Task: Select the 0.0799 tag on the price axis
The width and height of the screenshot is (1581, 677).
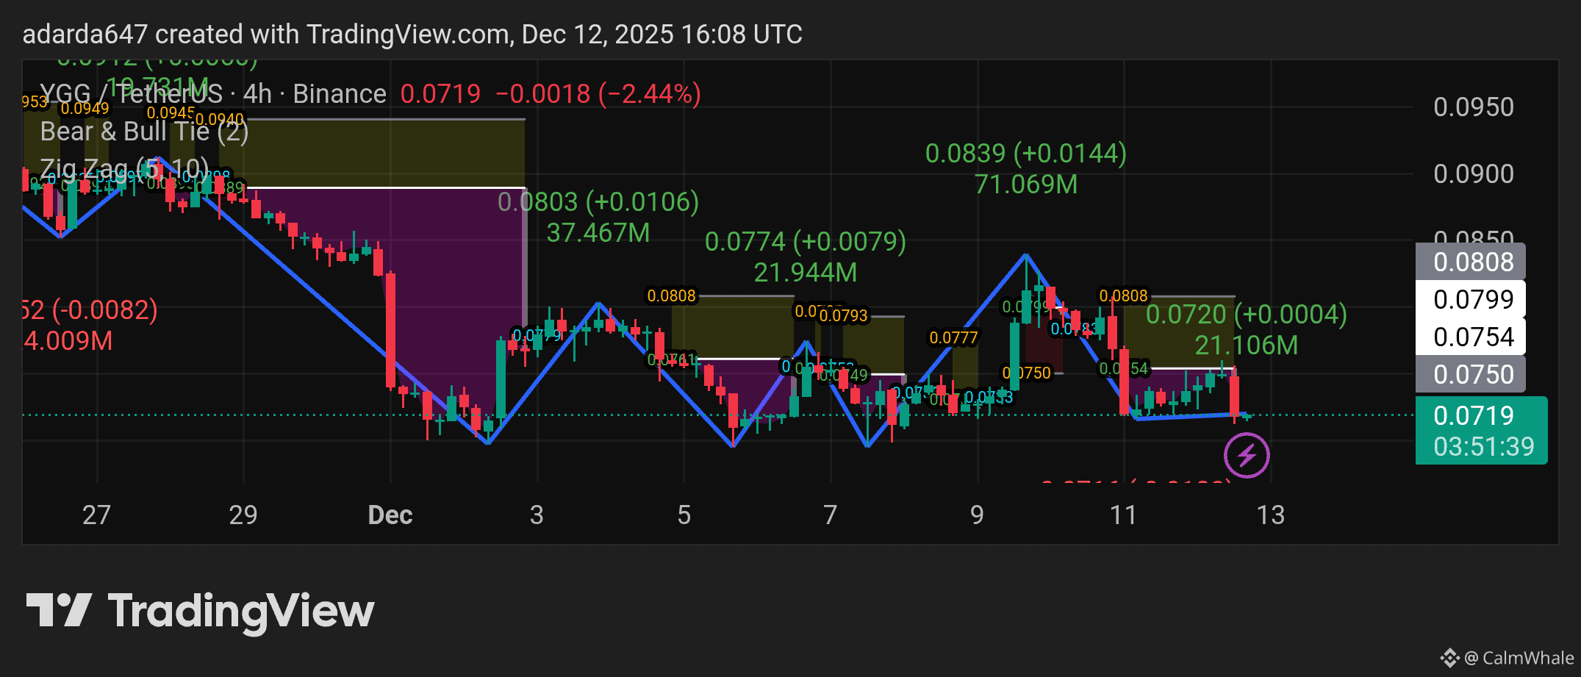Action: 1471,299
